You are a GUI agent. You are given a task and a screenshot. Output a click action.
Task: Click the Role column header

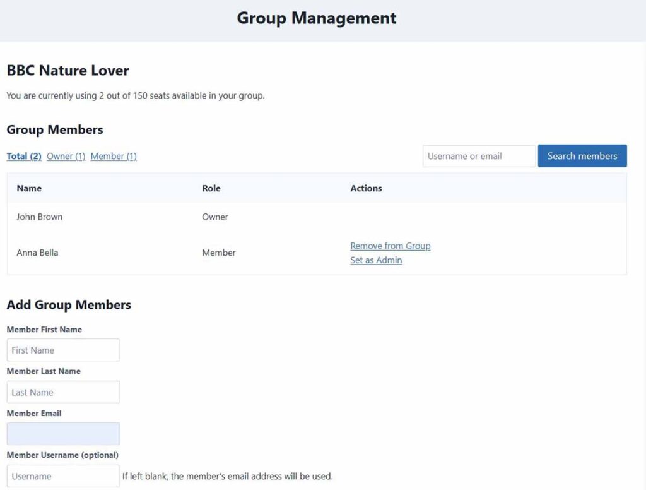tap(211, 188)
